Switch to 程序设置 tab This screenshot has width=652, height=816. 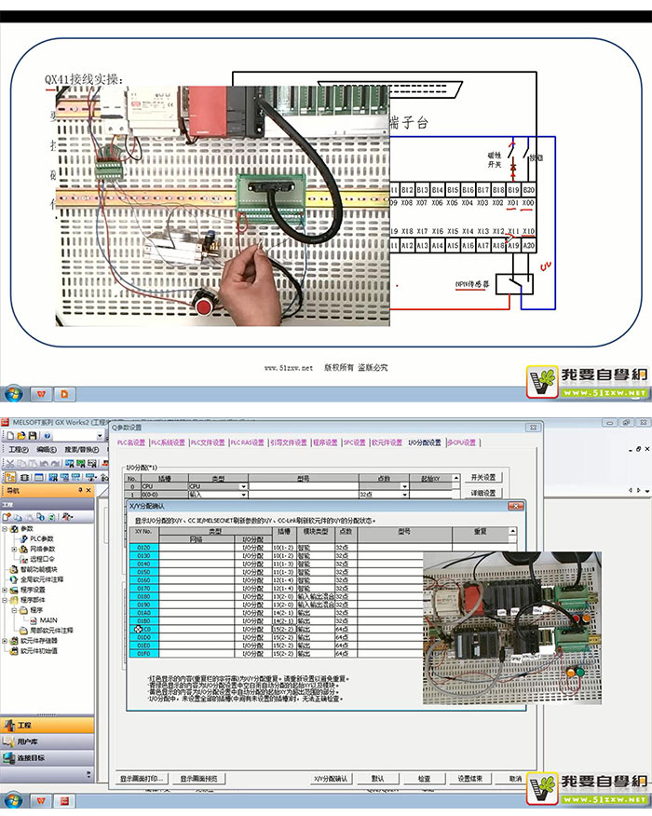(x=326, y=442)
